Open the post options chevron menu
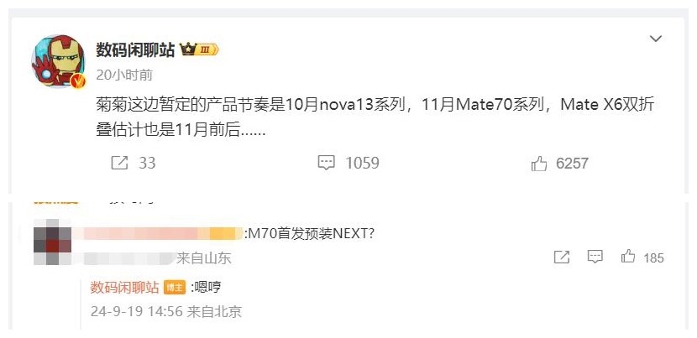The image size is (697, 338). tap(656, 39)
